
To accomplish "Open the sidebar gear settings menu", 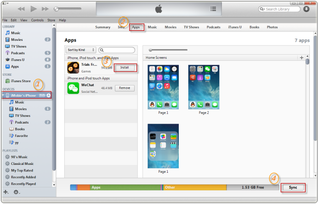I will pos(17,192).
